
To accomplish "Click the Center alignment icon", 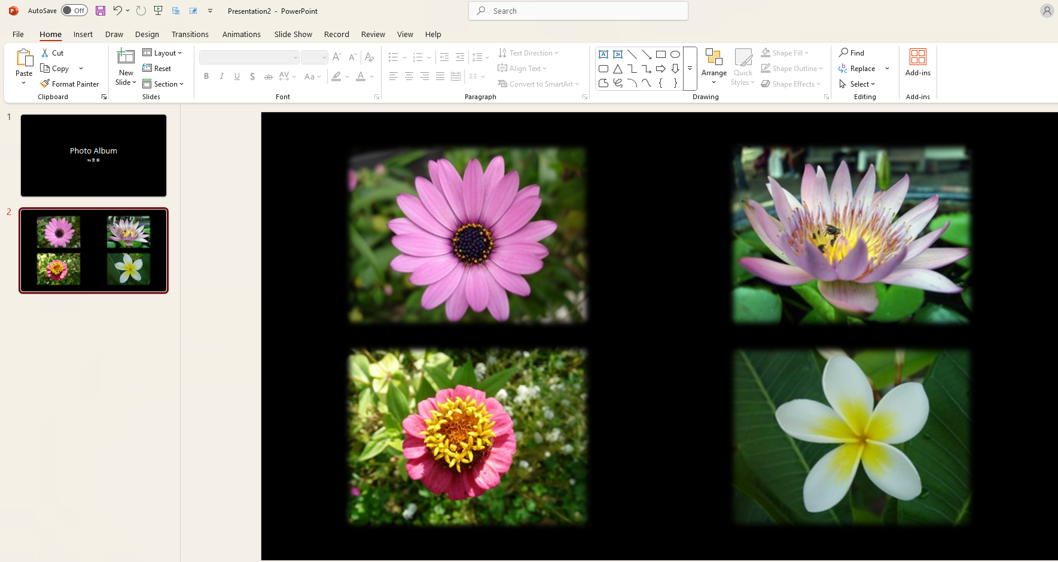I will tap(409, 76).
